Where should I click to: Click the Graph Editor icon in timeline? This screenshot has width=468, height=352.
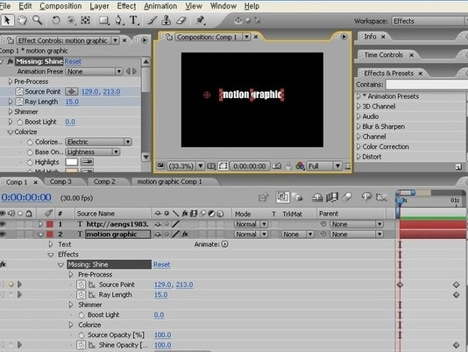point(382,197)
